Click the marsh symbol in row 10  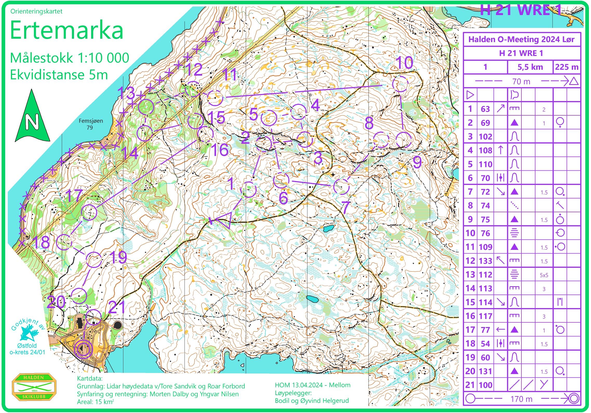tap(514, 233)
